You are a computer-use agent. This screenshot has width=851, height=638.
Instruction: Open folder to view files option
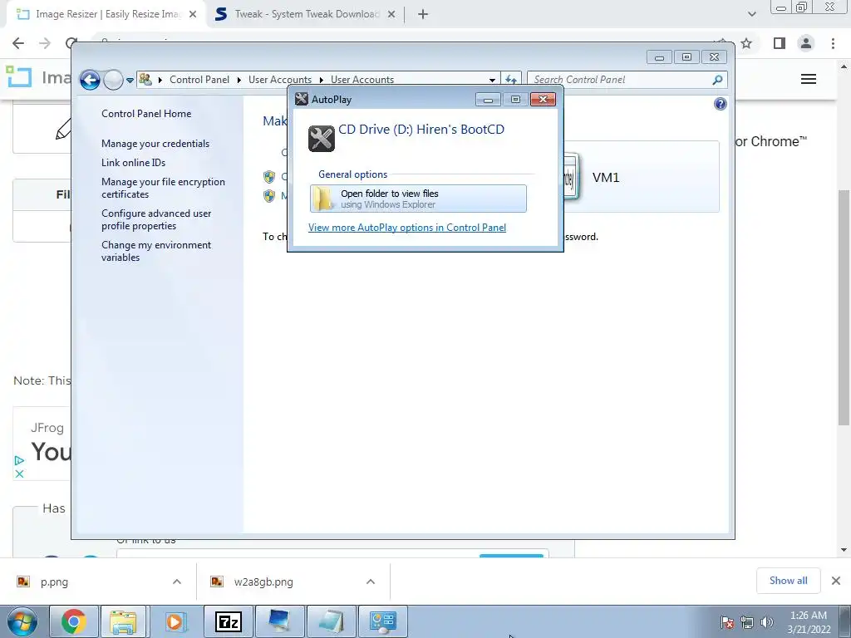(x=418, y=199)
